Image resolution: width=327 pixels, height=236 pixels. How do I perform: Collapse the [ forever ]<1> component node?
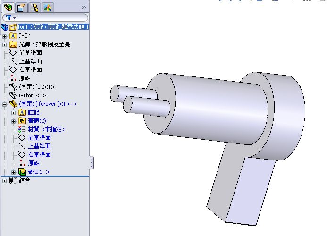4,104
